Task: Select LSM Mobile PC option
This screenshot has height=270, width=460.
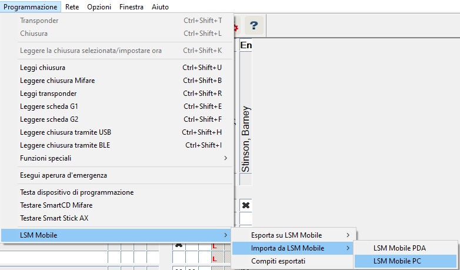Action: tap(401, 261)
